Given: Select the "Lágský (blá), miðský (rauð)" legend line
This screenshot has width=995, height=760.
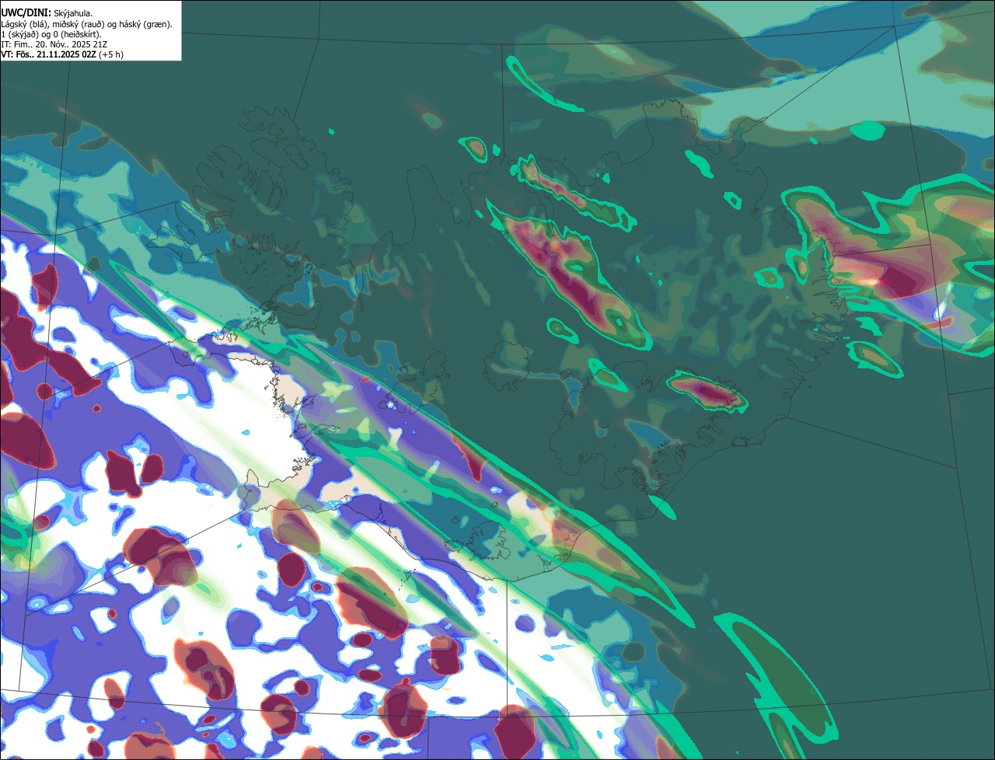Looking at the screenshot, I should (87, 24).
